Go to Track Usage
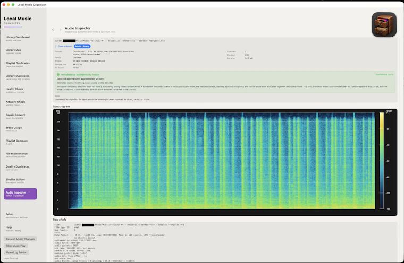Viewport: 404px width, 263px height. pos(14,129)
